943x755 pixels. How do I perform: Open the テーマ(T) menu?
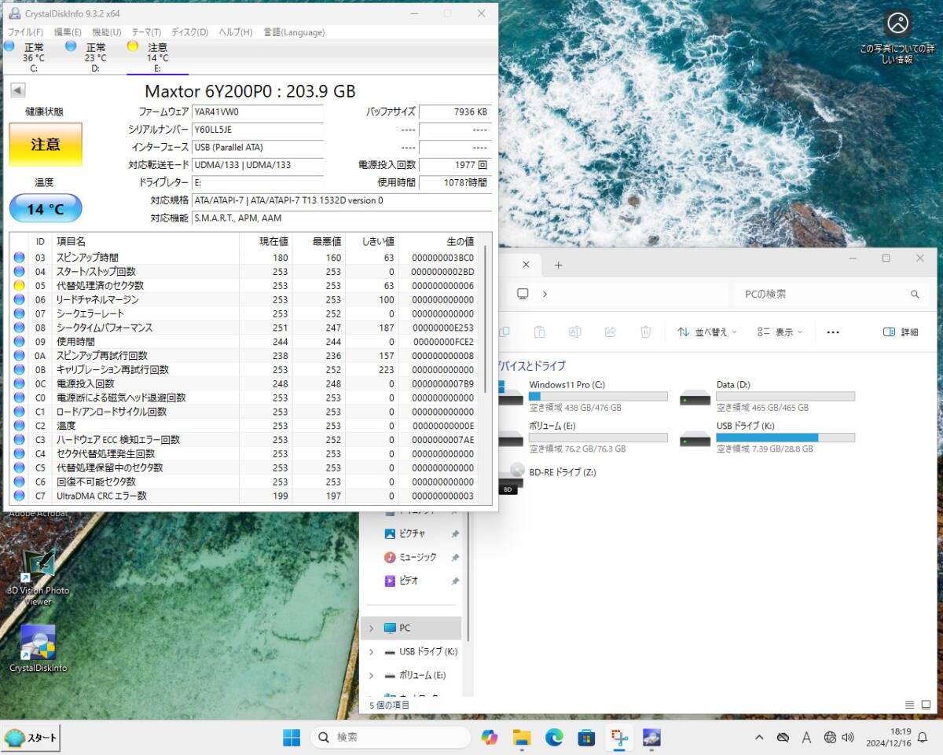[146, 32]
